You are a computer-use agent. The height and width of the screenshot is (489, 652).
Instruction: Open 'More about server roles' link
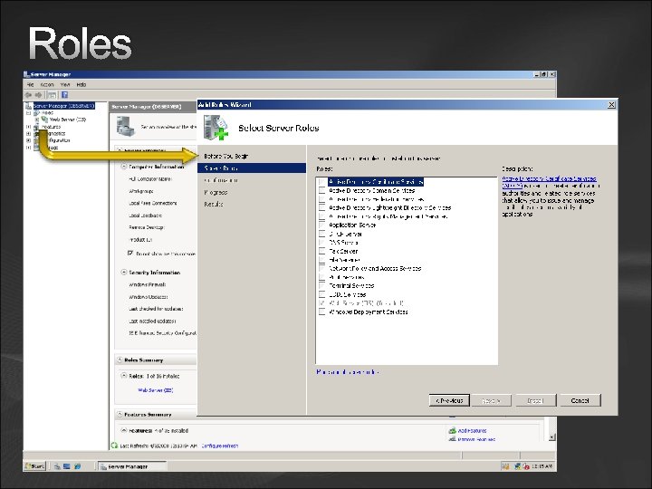coord(347,372)
